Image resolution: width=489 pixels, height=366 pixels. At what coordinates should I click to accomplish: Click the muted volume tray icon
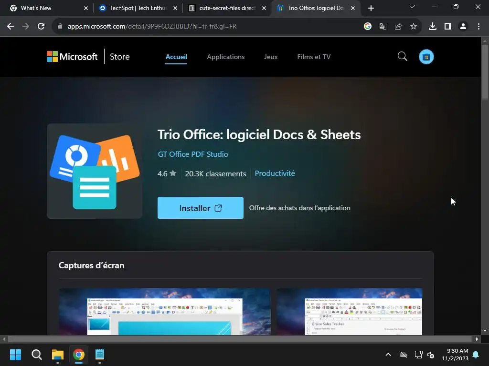[x=431, y=355]
